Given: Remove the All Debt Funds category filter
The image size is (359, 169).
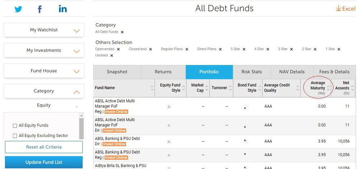Looking at the screenshot, I should click(122, 32).
